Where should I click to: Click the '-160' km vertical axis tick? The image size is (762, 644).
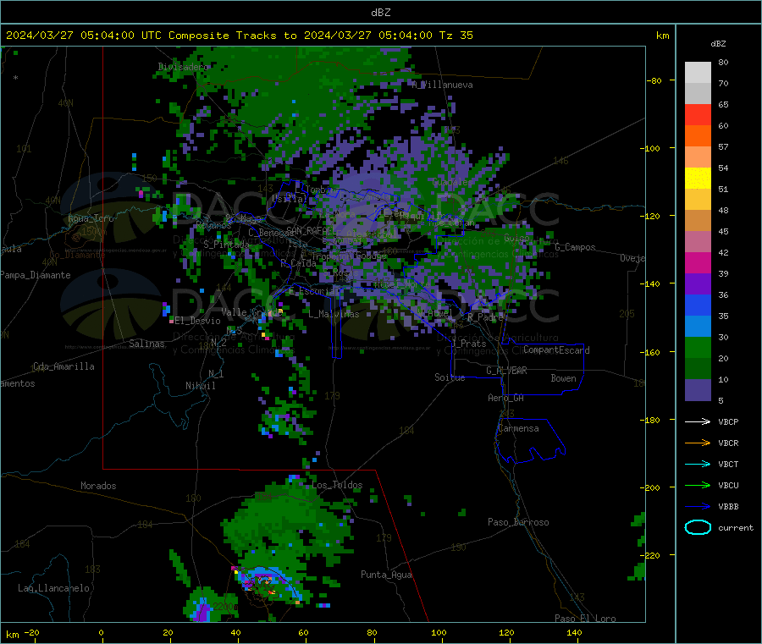click(649, 352)
